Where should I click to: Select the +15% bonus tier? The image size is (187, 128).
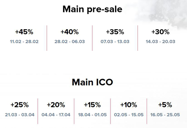coord(92,105)
